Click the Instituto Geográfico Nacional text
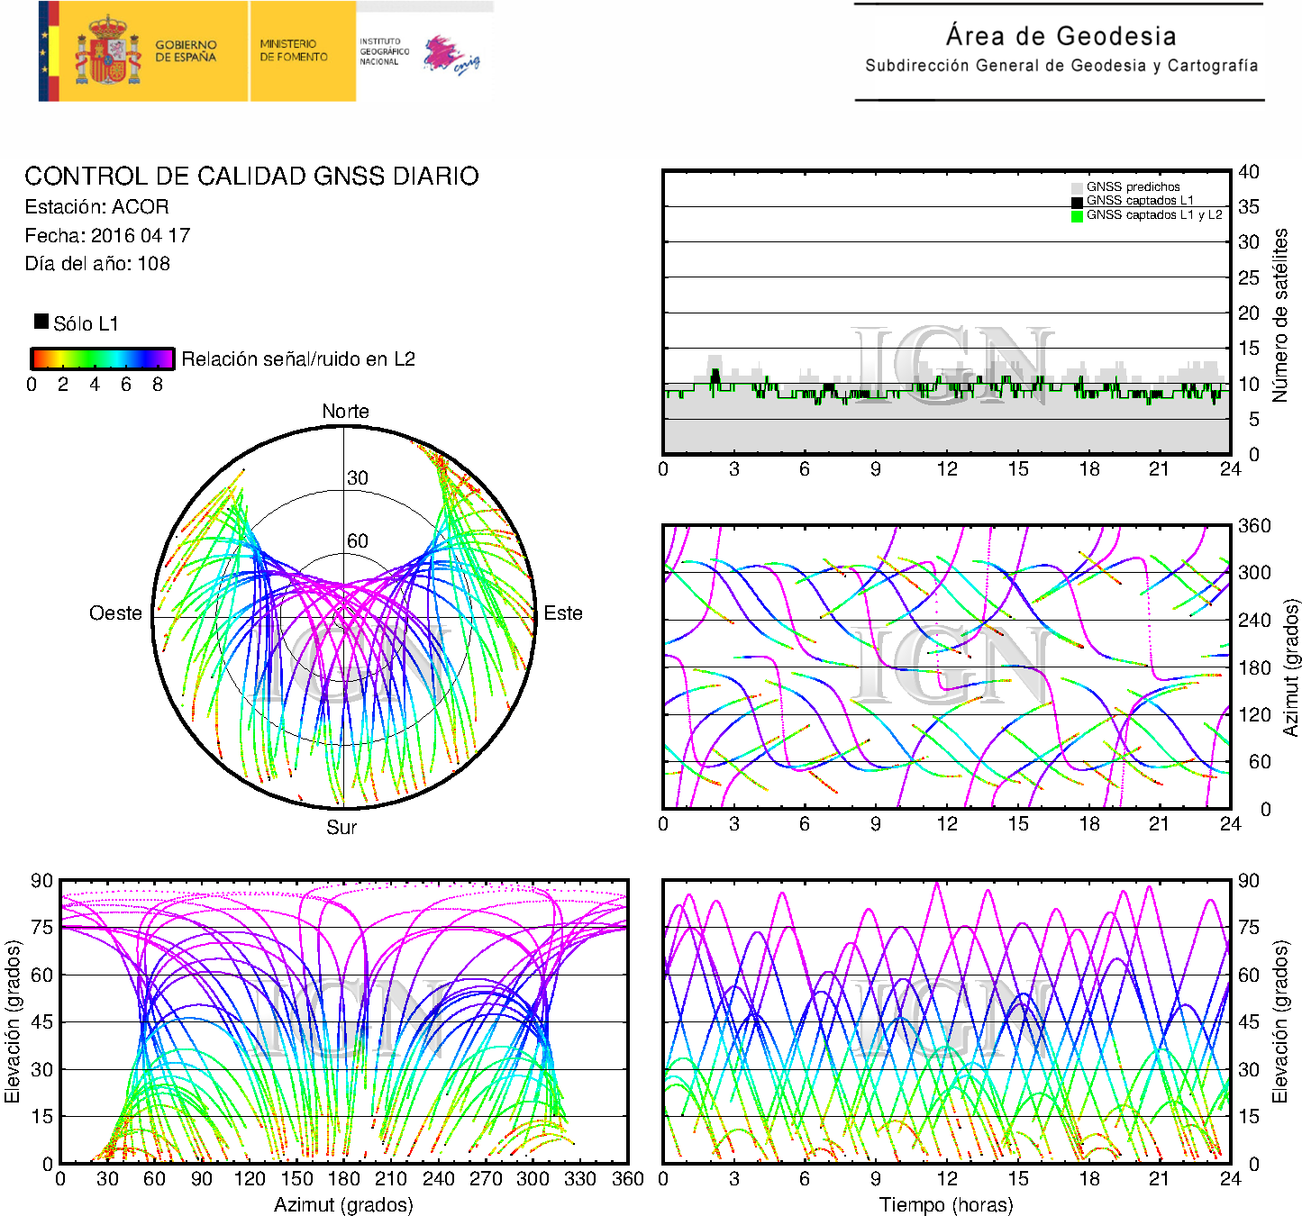This screenshot has width=1302, height=1216. pos(384,51)
